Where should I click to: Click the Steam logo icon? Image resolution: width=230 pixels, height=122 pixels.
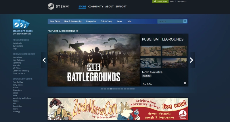click(x=51, y=6)
